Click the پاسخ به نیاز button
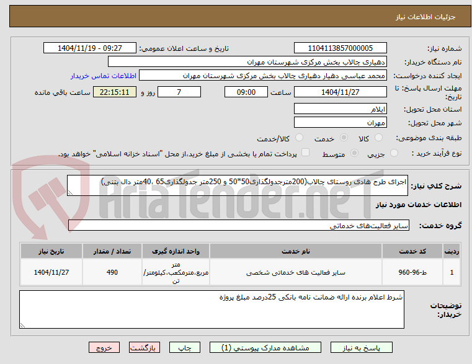This screenshot has height=364, width=472. pyautogui.click(x=361, y=347)
